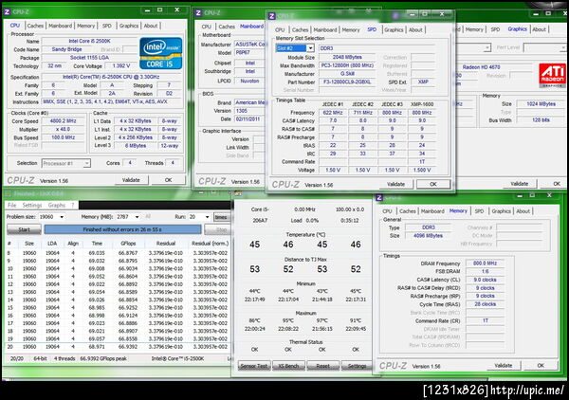Click the "F3-12800CL9-2GBXL" part number field

click(347, 82)
